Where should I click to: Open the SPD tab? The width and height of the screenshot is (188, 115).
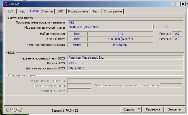pyautogui.click(x=60, y=11)
